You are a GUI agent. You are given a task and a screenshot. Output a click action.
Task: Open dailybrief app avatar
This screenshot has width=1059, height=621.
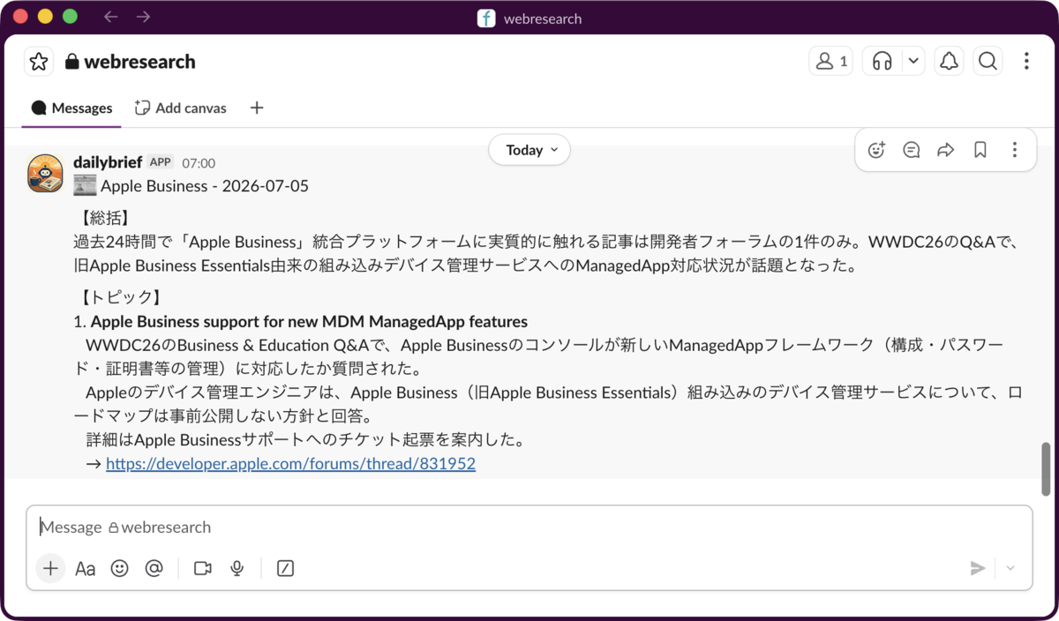point(45,173)
